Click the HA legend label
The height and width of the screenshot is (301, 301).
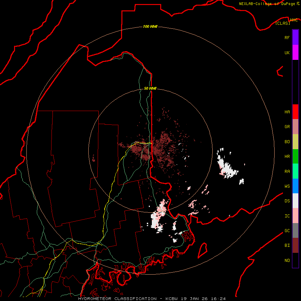[x=287, y=112]
